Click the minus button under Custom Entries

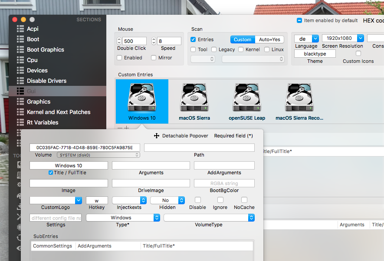click(x=120, y=128)
